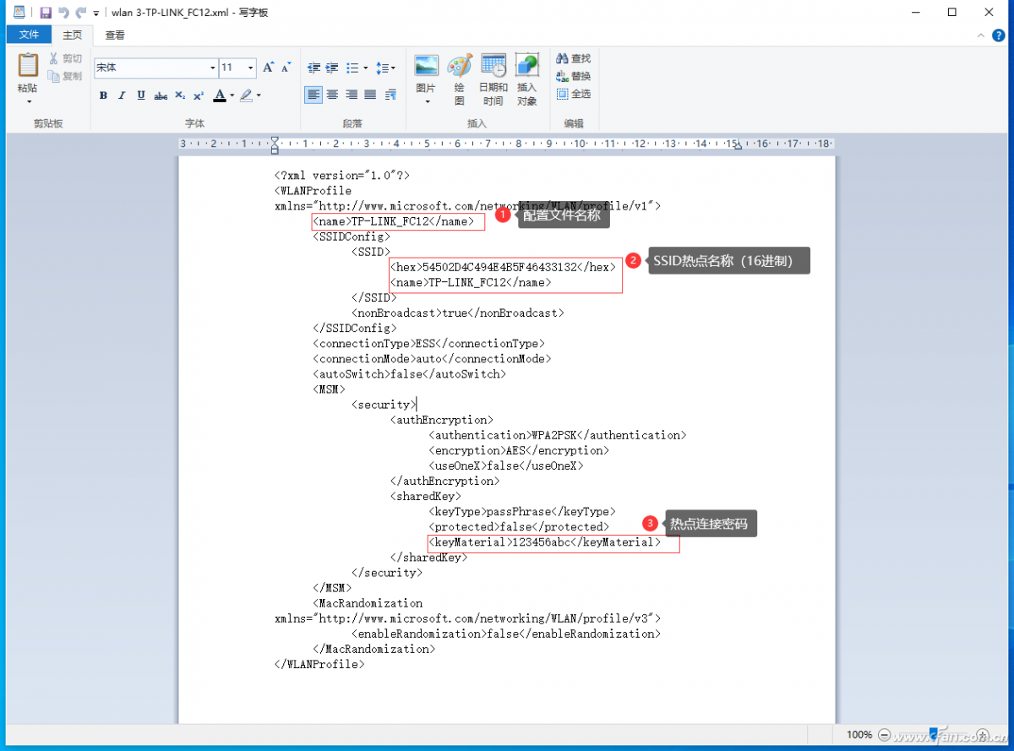Image resolution: width=1014 pixels, height=751 pixels.
Task: Click the 100% zoom level text
Action: (859, 735)
